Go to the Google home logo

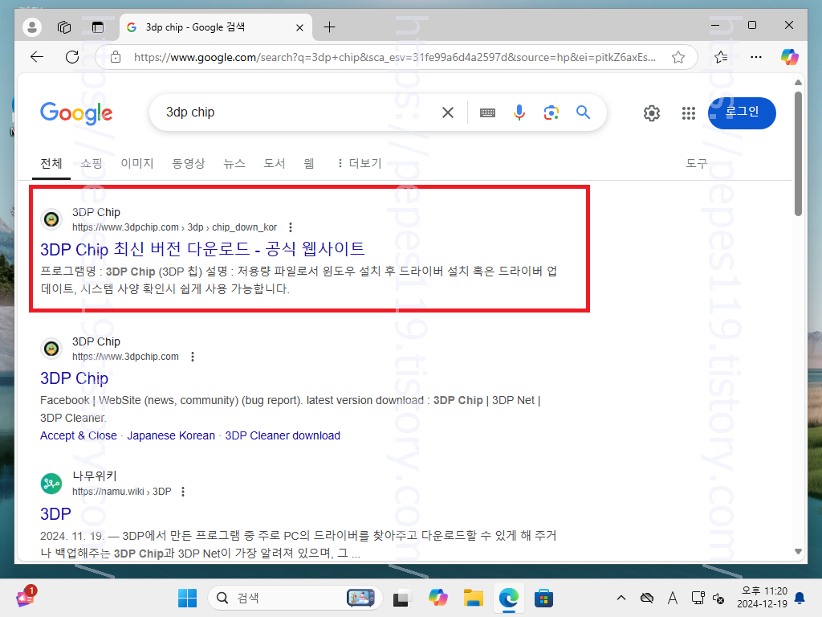(x=76, y=113)
